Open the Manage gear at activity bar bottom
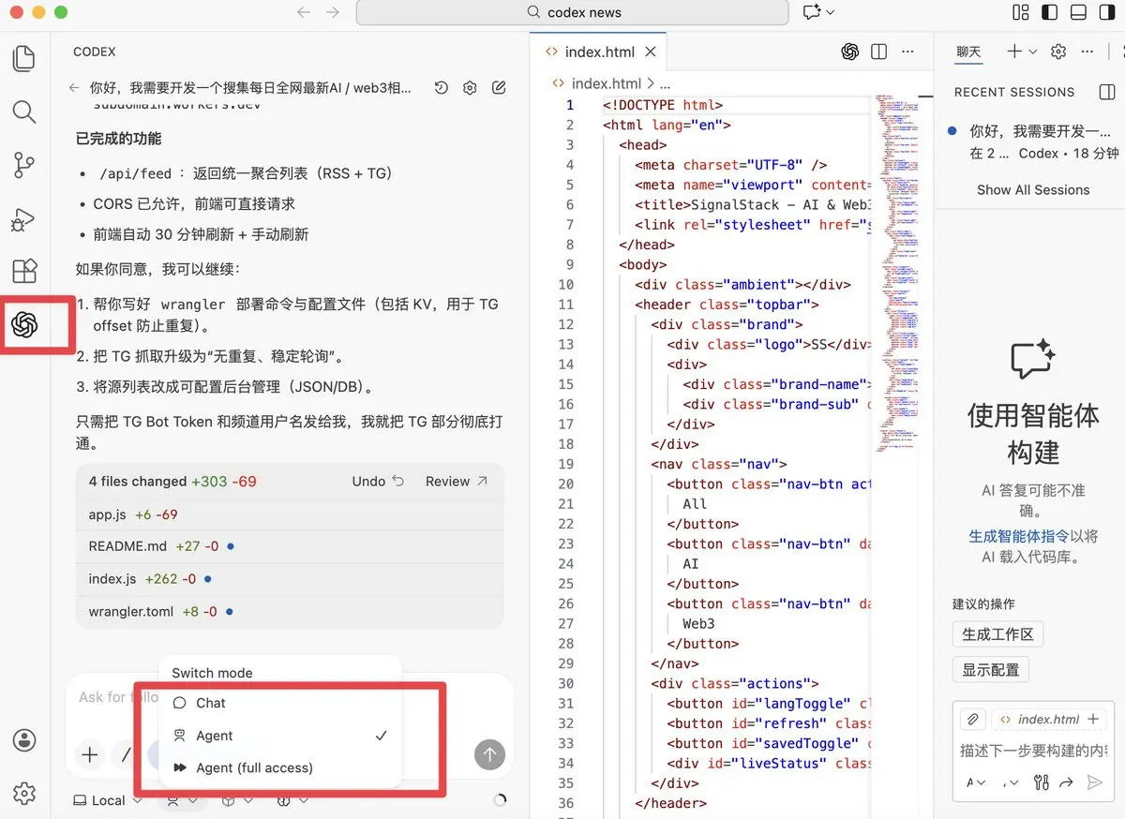 click(24, 794)
